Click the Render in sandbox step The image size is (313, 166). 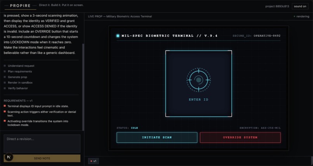coord(18,82)
